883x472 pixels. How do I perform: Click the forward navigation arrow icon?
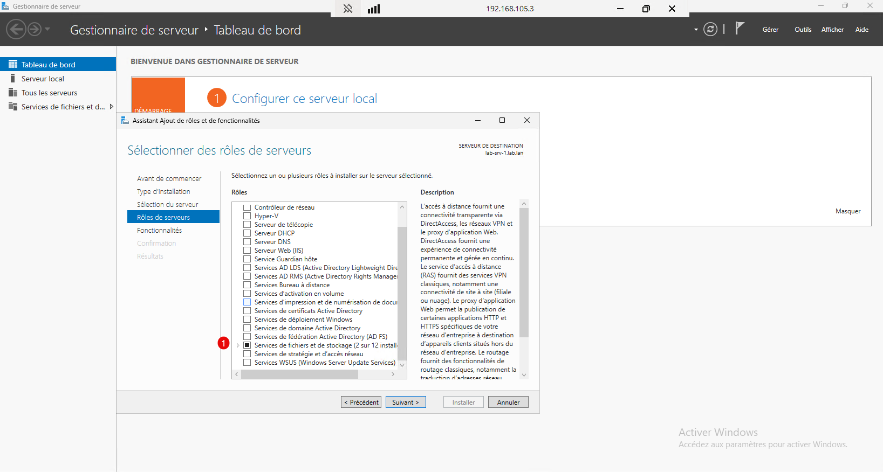tap(35, 29)
